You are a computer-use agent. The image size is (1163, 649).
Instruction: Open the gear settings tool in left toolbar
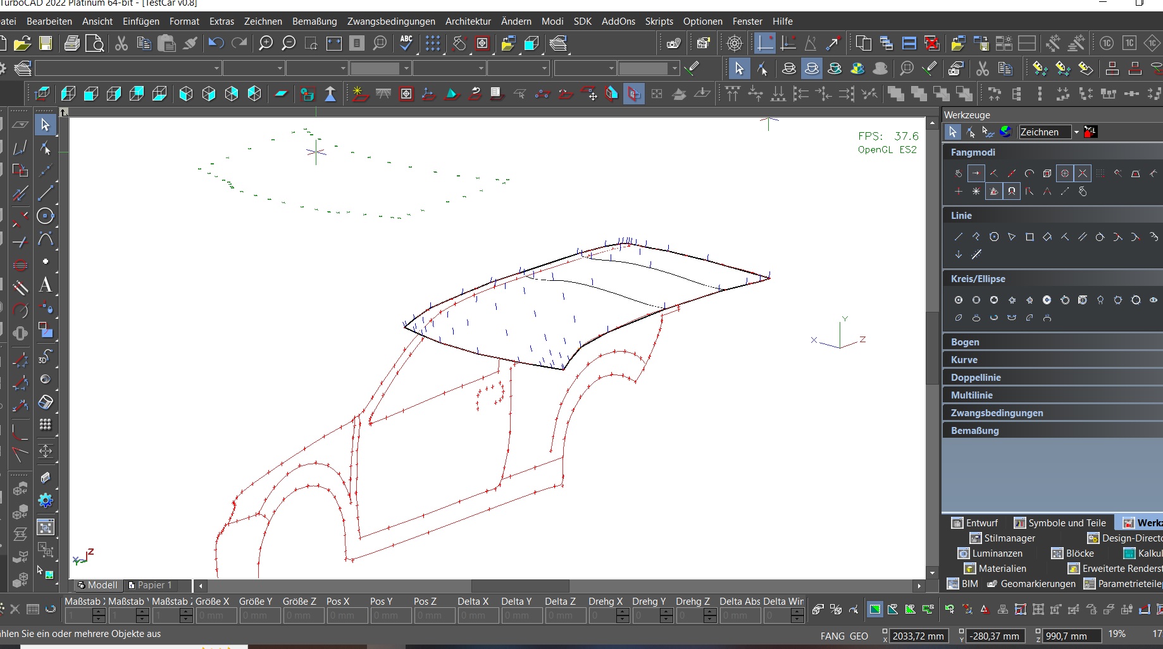pos(45,500)
